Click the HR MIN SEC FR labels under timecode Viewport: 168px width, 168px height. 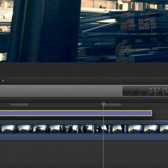(153, 94)
